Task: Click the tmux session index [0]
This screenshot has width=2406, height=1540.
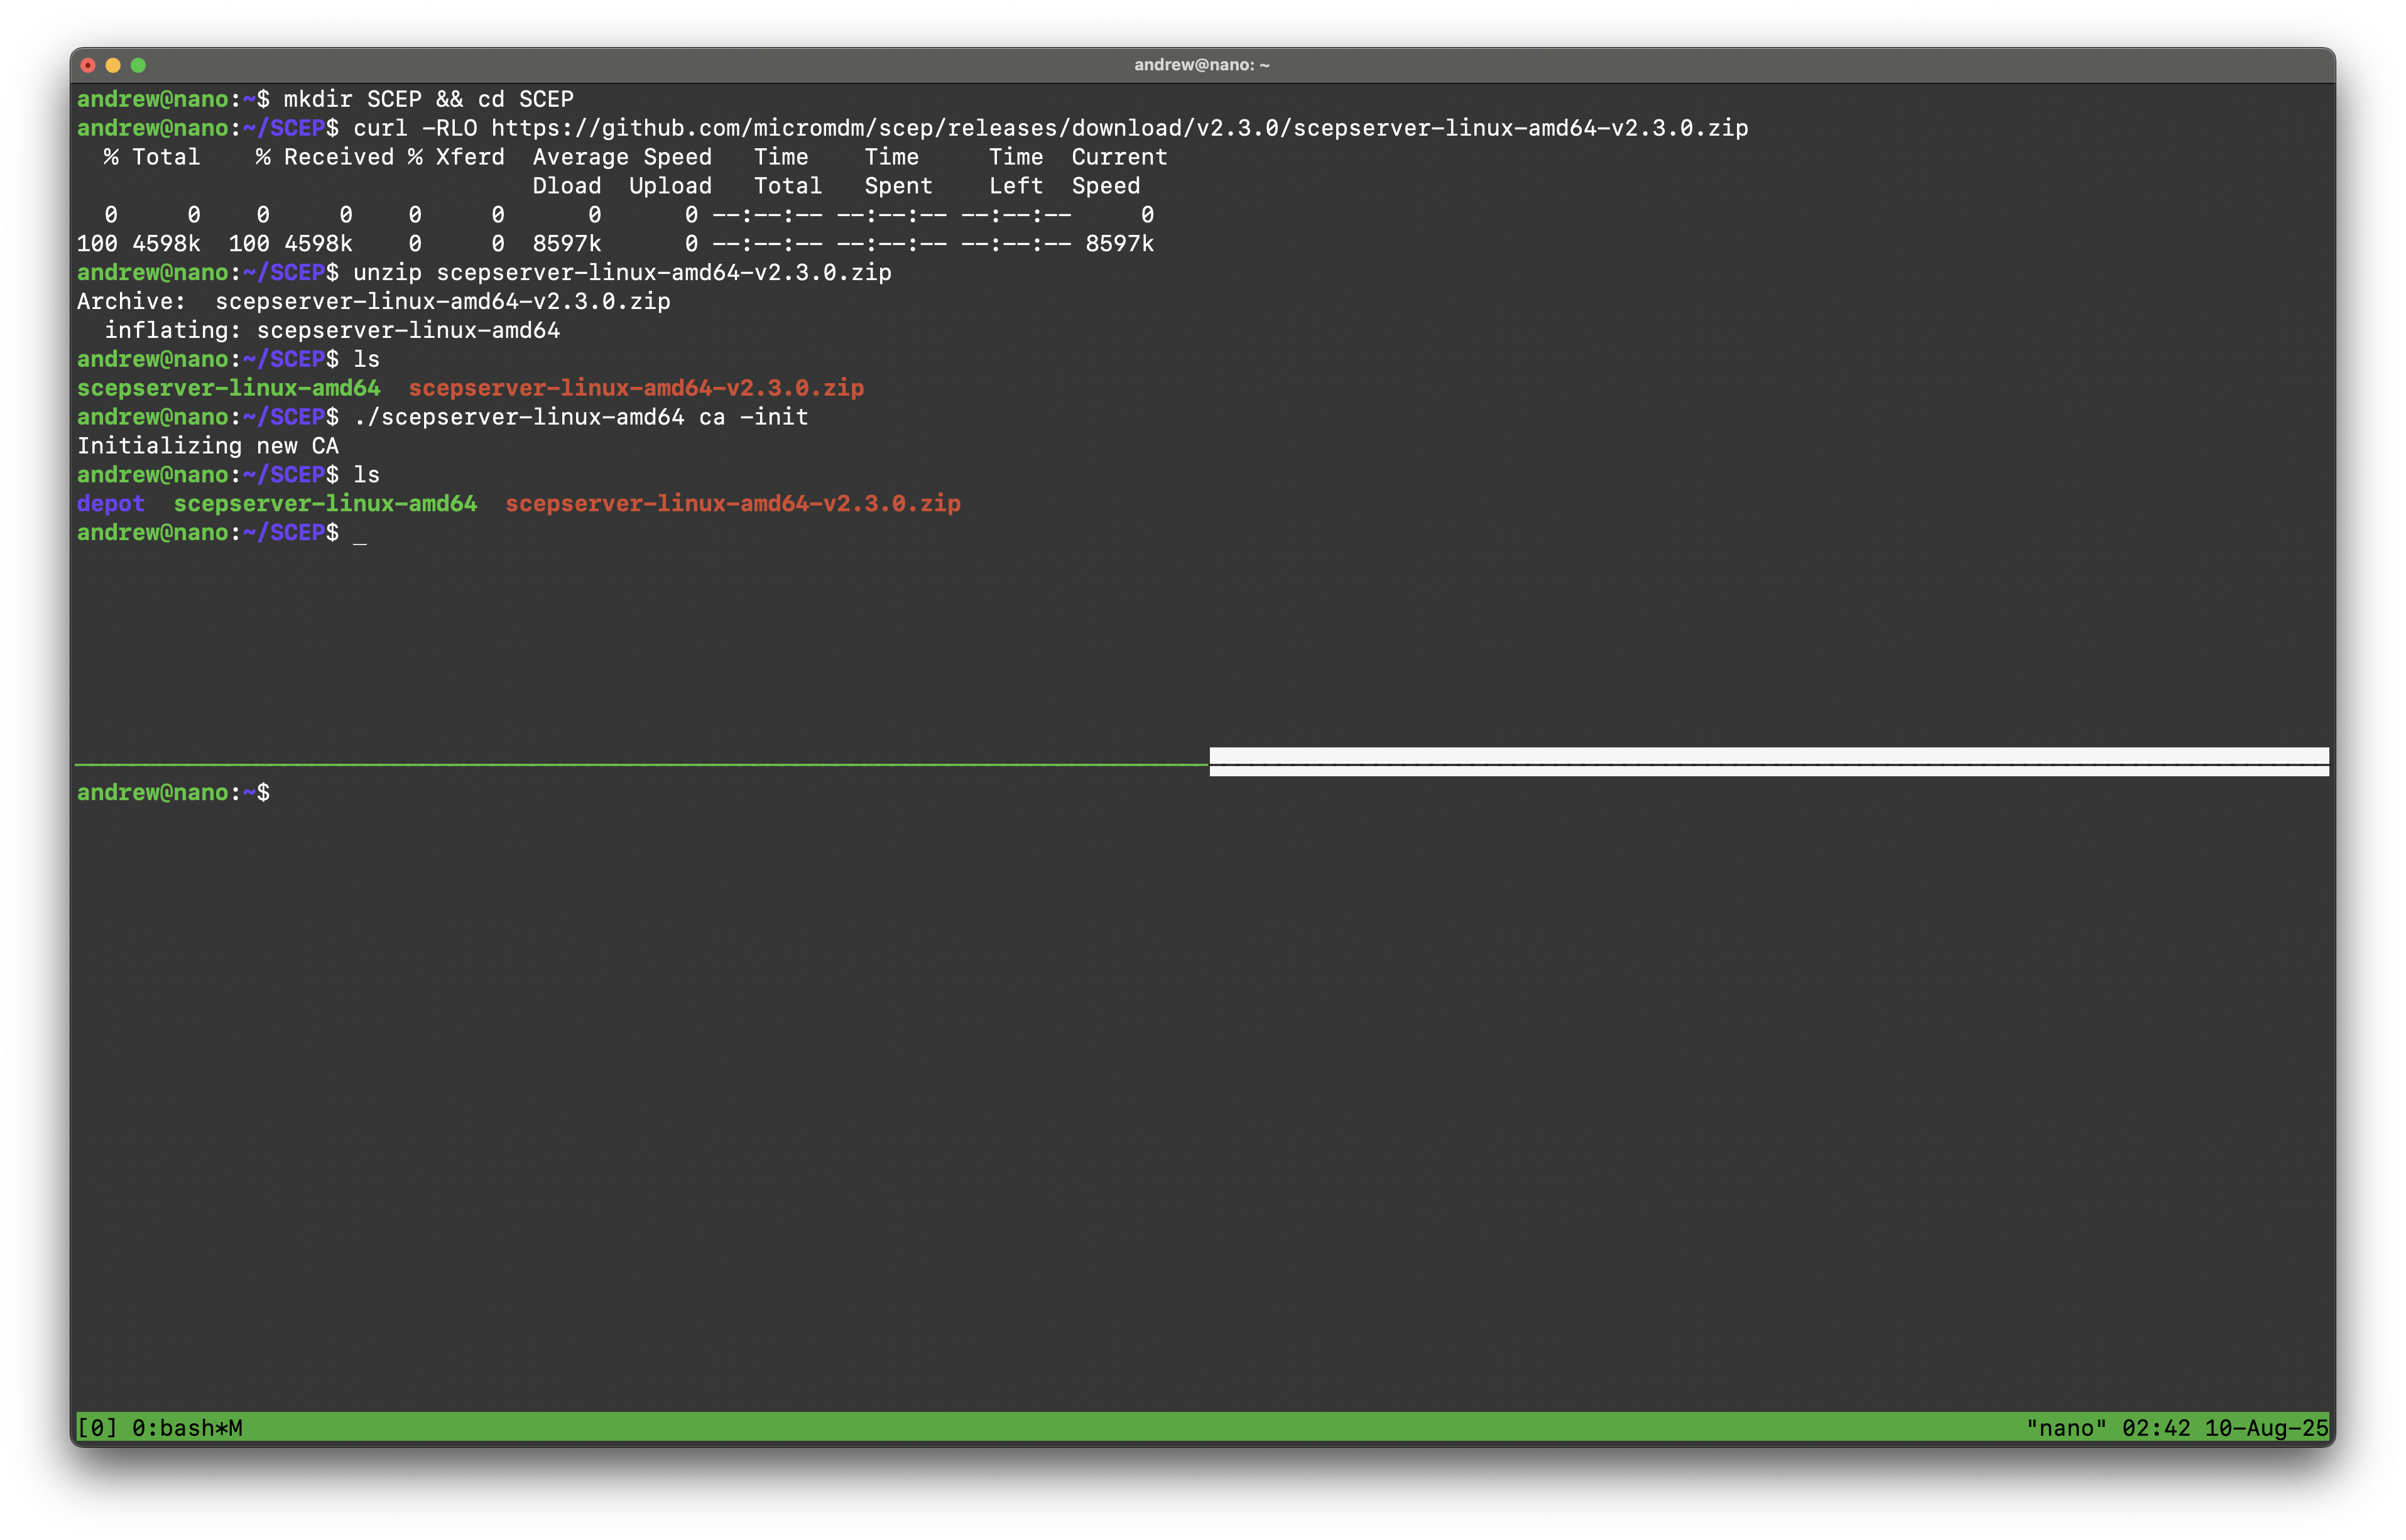Action: coord(96,1427)
